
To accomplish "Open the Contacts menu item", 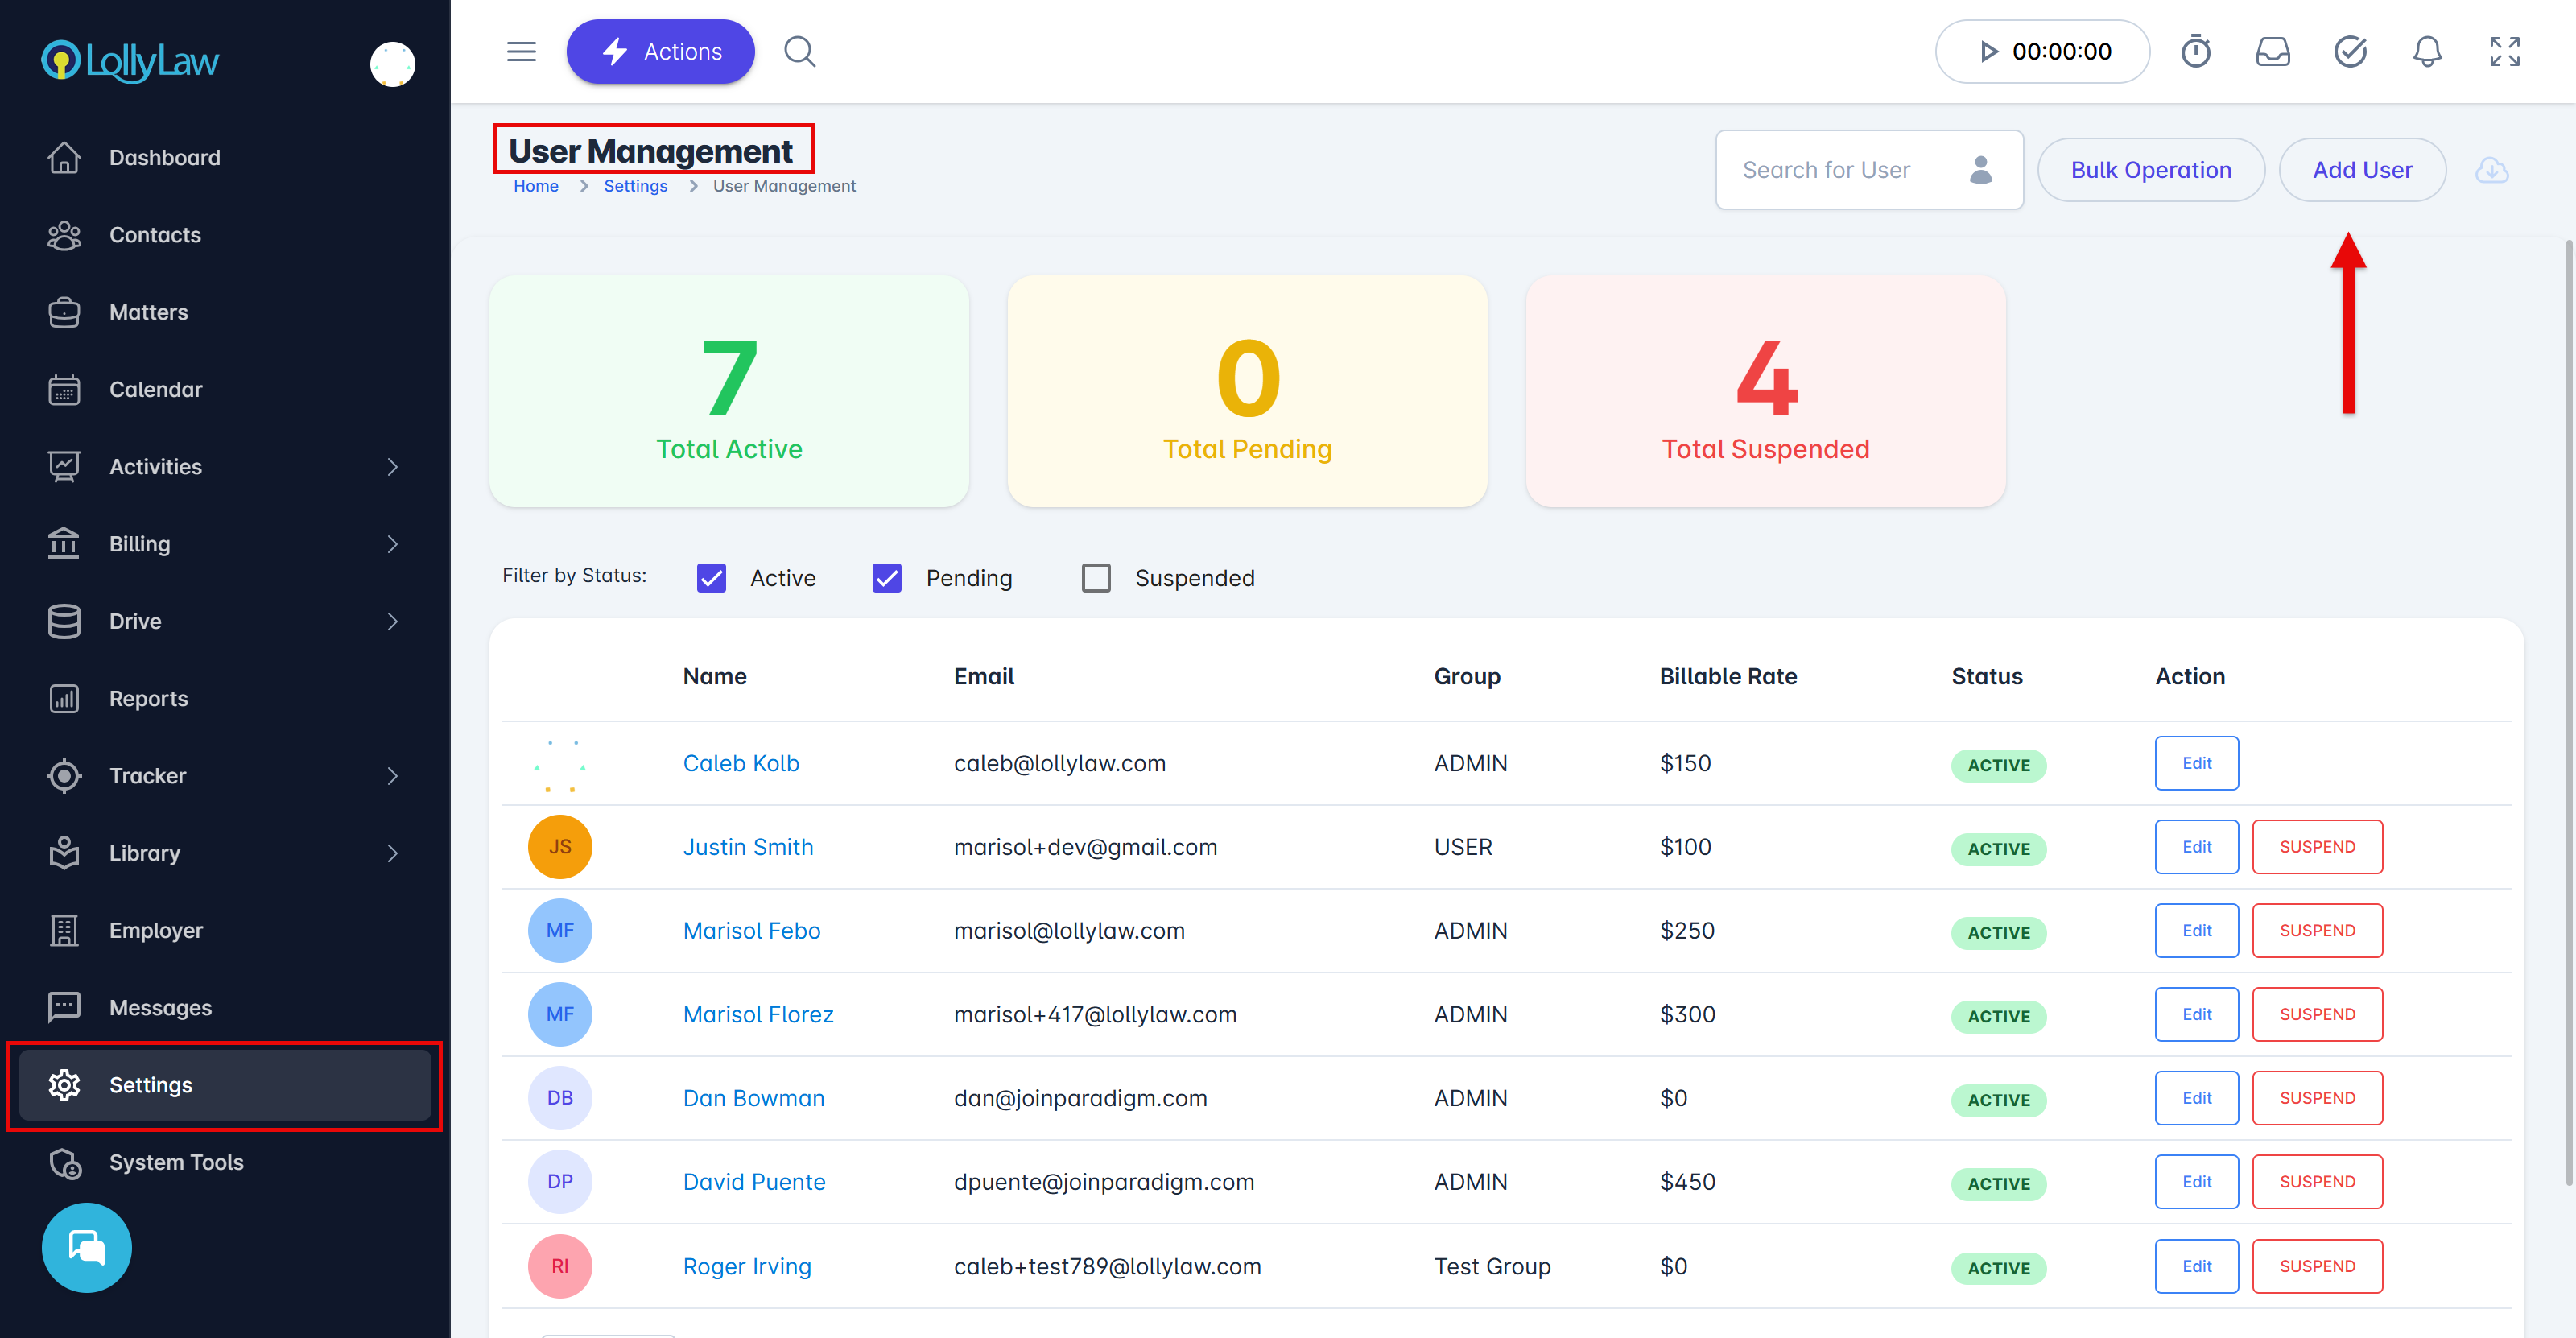I will 155,235.
